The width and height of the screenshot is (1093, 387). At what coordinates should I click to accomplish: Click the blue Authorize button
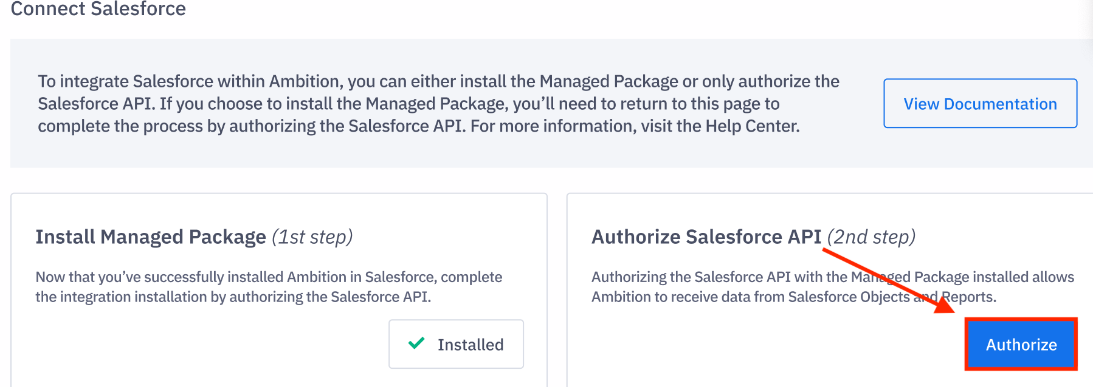pos(1021,344)
